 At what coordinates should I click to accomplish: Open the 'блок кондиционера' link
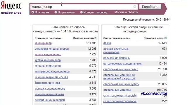tap(47, 83)
